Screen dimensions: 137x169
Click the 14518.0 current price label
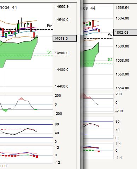pos(65,39)
